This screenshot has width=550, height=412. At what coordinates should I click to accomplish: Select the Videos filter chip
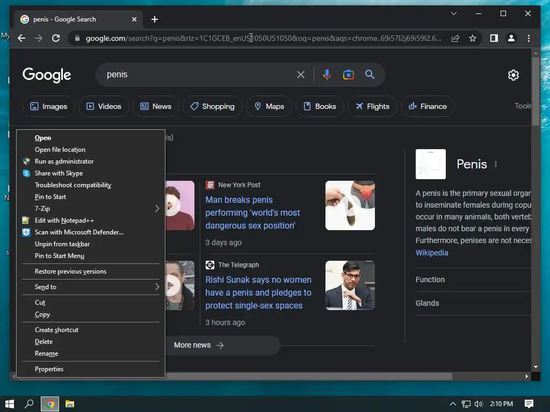point(104,106)
